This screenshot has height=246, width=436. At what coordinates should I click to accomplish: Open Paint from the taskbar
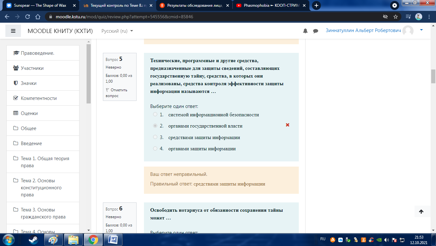coord(54,240)
